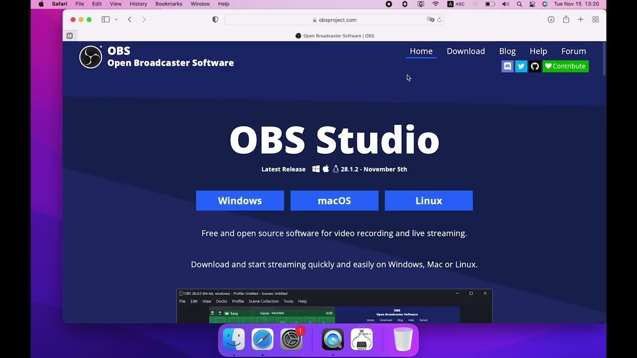This screenshot has height=358, width=637.
Task: Click the green Contribute button
Action: (565, 66)
